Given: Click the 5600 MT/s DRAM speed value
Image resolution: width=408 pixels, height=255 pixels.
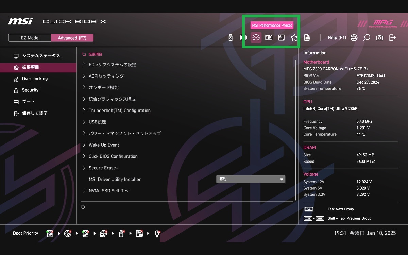Looking at the screenshot, I should point(366,161).
